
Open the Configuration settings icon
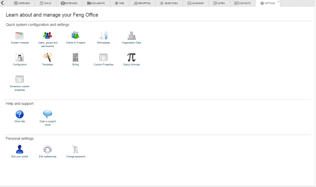click(x=19, y=57)
